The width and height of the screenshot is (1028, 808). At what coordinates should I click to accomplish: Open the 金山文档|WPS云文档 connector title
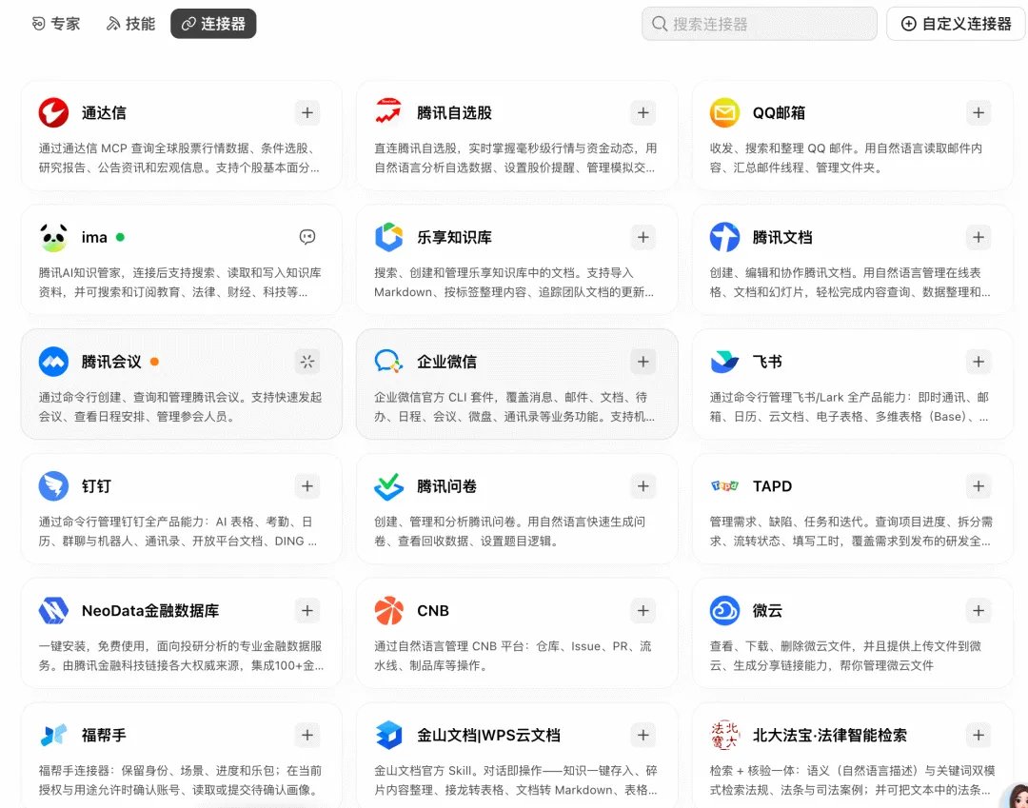click(x=488, y=736)
